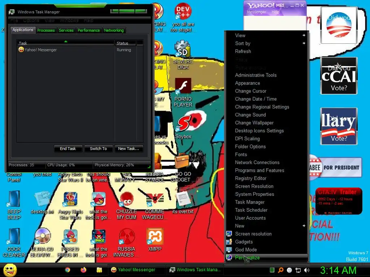This screenshot has height=277, width=370.
Task: Choose Folder Options in the context menu
Action: [267, 146]
